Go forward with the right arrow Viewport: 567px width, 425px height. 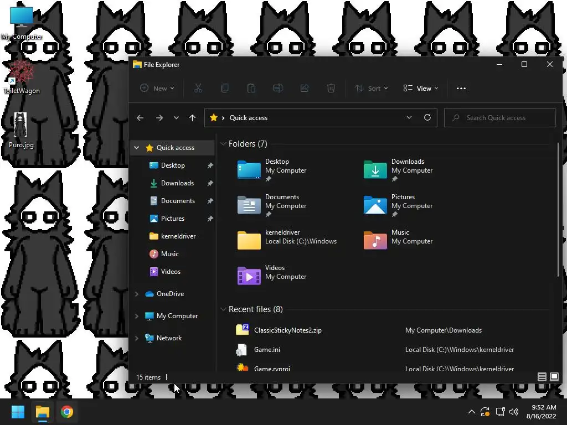pos(159,118)
